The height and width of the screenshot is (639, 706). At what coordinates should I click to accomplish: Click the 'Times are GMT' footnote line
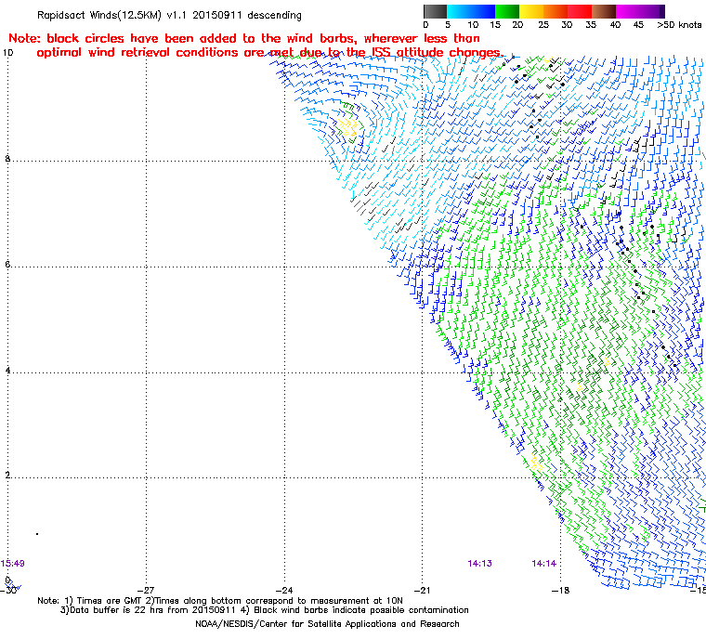point(220,601)
